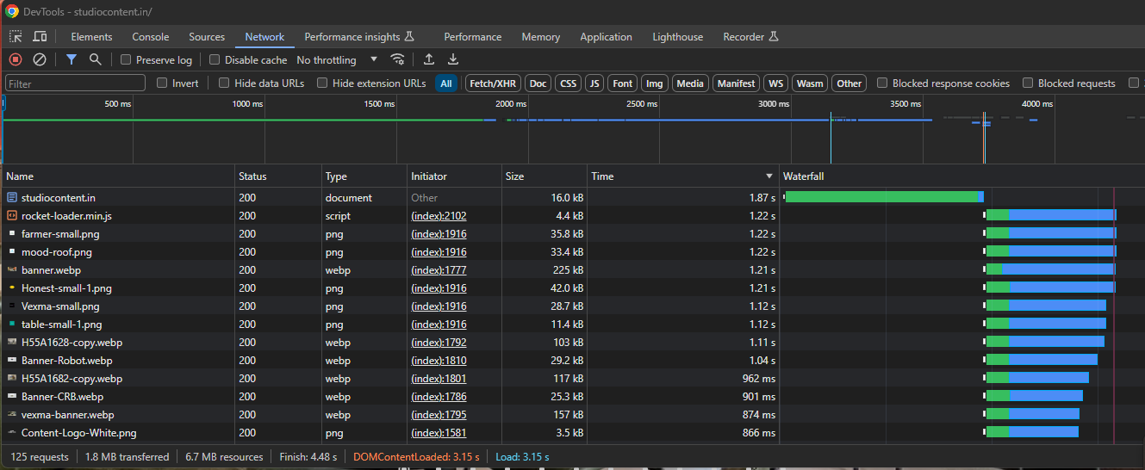Switch to the Performance tab
The image size is (1145, 470).
(472, 37)
